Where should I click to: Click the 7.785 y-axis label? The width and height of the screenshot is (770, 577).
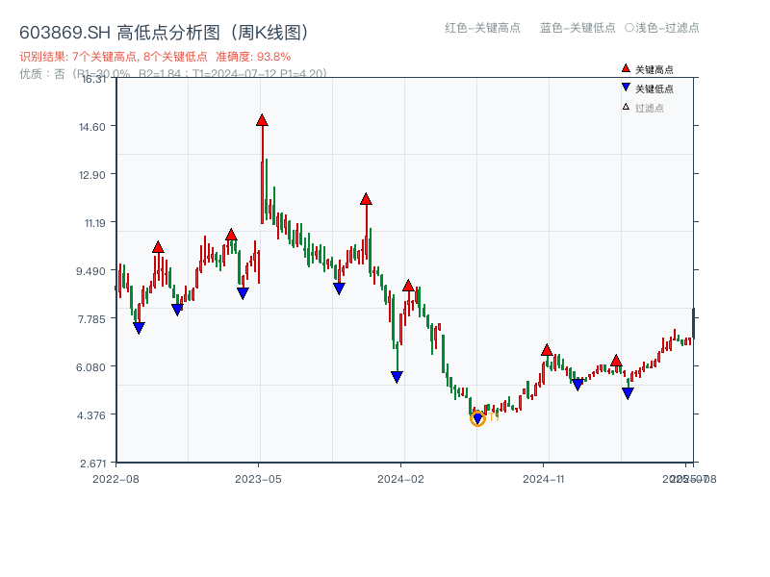(91, 319)
